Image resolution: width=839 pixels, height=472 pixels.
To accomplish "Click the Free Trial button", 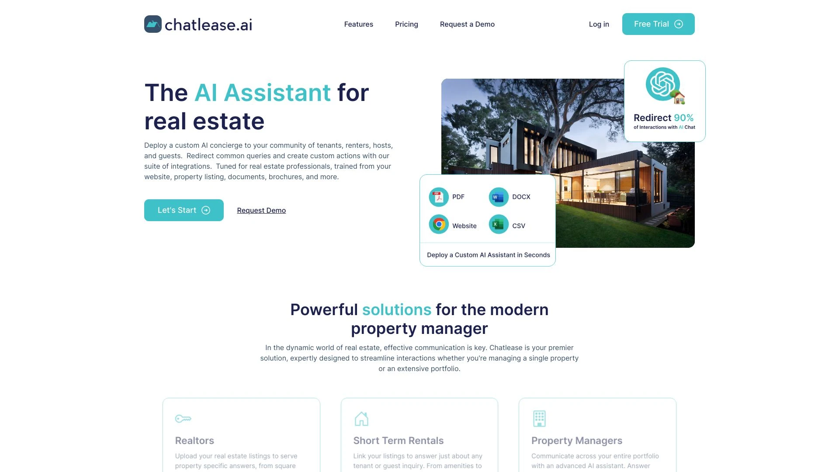I will (x=658, y=24).
